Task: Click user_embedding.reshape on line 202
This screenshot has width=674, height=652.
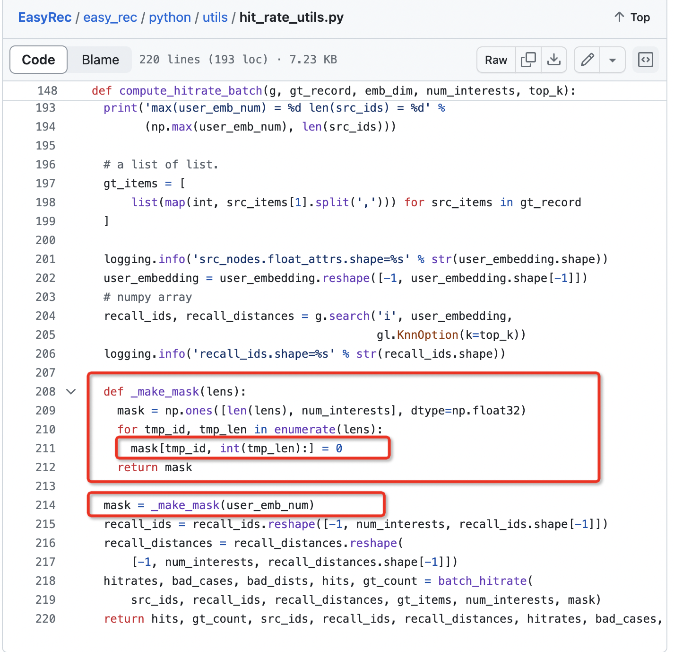Action: click(x=294, y=278)
